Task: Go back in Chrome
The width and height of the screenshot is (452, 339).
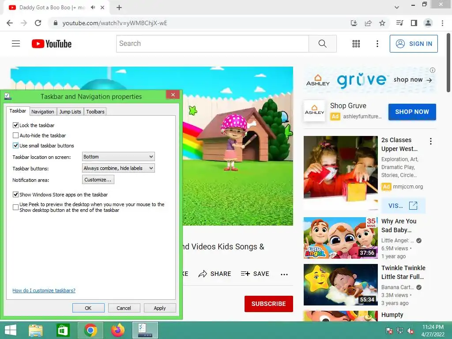Action: pyautogui.click(x=10, y=23)
